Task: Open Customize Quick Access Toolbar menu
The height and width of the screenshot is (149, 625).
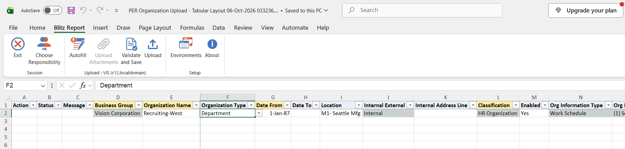Action: click(x=116, y=11)
